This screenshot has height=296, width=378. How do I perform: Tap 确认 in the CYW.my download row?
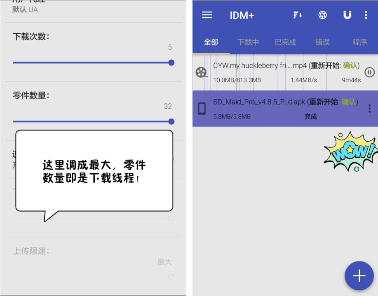pos(350,65)
